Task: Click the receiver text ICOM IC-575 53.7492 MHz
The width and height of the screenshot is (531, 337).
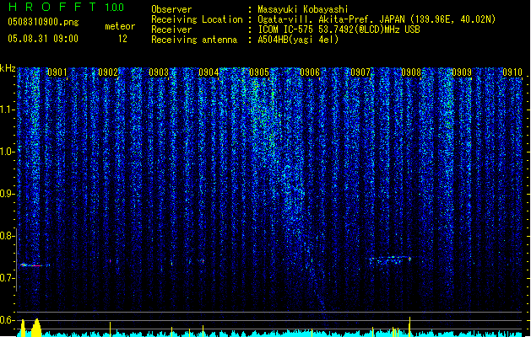Action: [x=339, y=29]
